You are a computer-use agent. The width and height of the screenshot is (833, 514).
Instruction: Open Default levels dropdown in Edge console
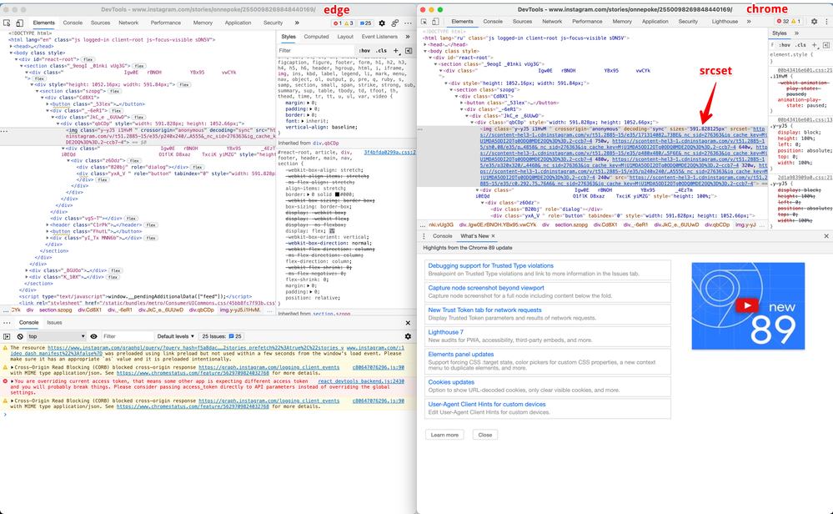(x=175, y=336)
